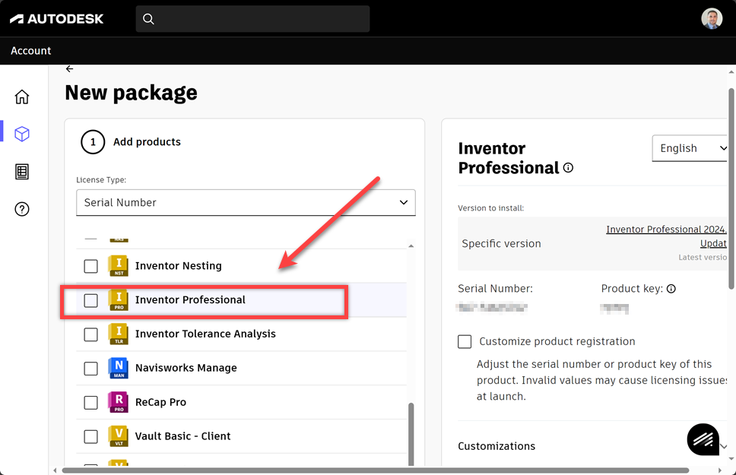736x475 pixels.
Task: Click the Account menu item
Action: 31,51
